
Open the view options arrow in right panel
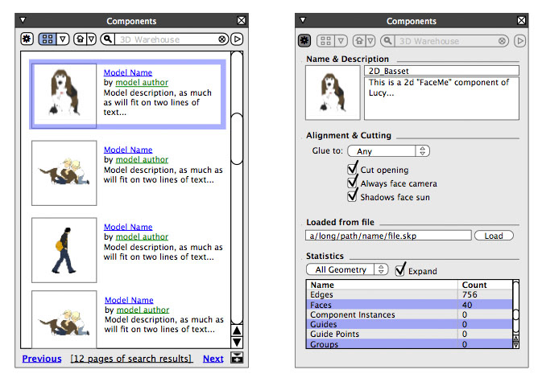pos(341,41)
